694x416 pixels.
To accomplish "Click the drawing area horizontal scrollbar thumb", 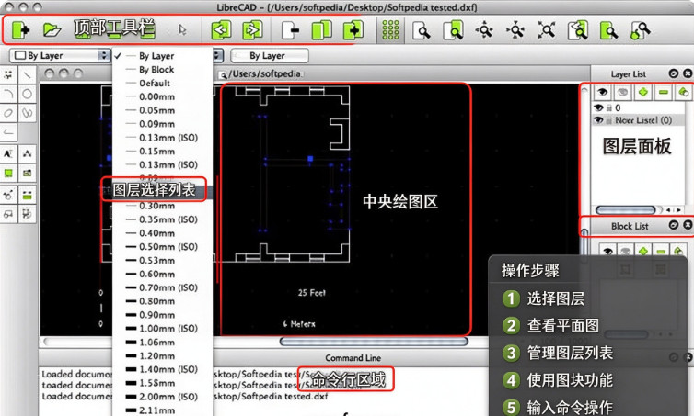I will coord(374,342).
